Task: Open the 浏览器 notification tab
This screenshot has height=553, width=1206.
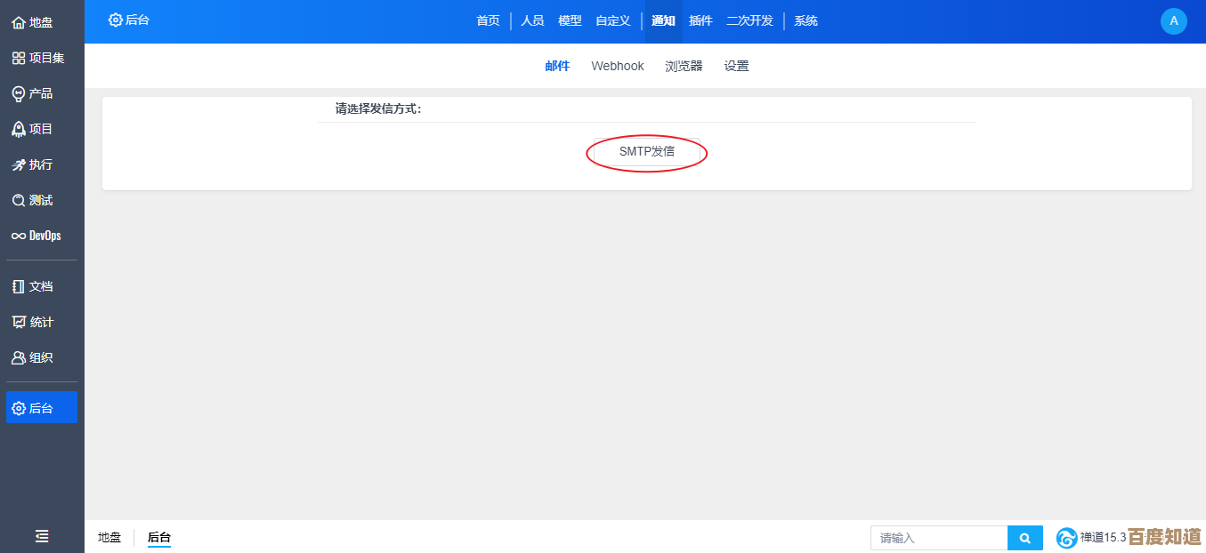Action: [684, 65]
